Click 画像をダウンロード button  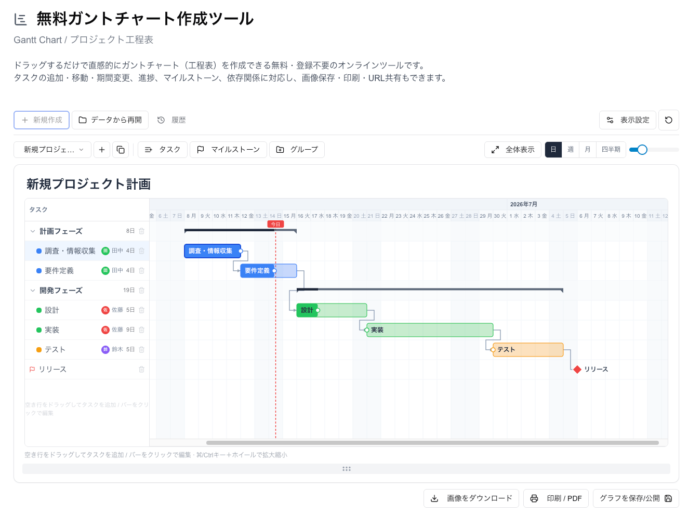tap(472, 498)
